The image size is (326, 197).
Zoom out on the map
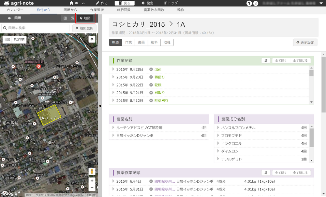tap(92, 188)
